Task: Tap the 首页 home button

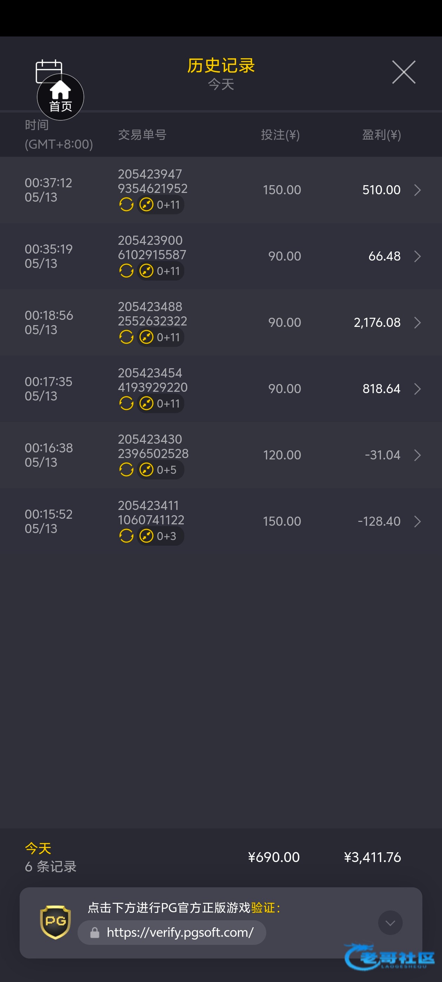Action: [x=60, y=97]
